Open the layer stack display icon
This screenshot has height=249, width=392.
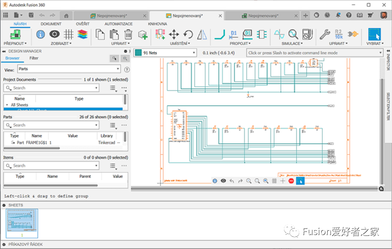tap(82, 34)
